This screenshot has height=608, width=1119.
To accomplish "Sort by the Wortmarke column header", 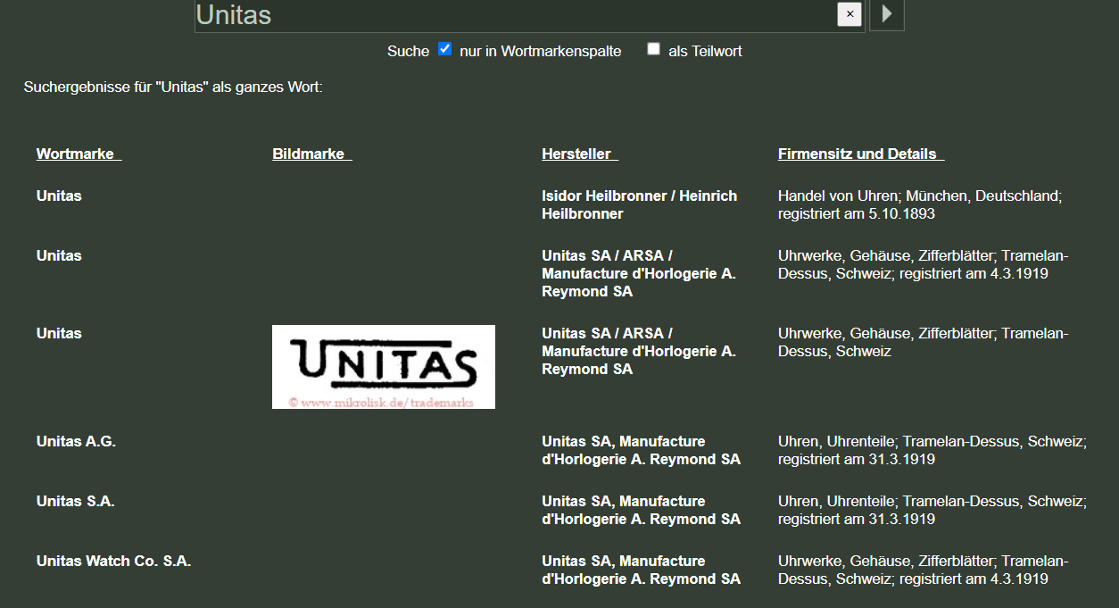I will click(79, 154).
